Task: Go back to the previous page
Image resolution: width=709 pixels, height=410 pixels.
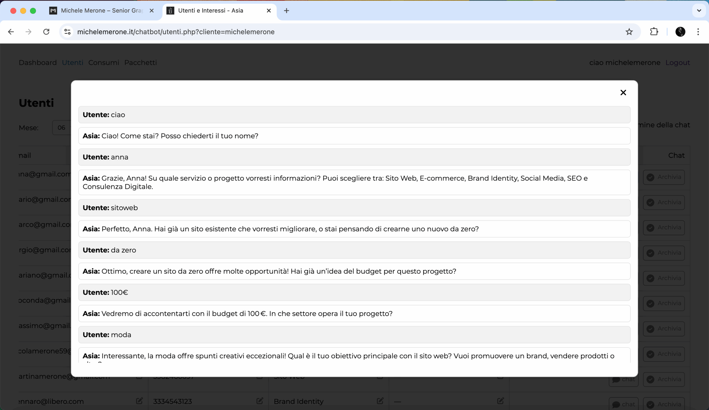Action: coord(11,32)
